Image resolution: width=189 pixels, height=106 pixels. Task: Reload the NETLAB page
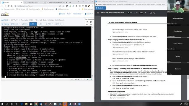pos(9,6)
